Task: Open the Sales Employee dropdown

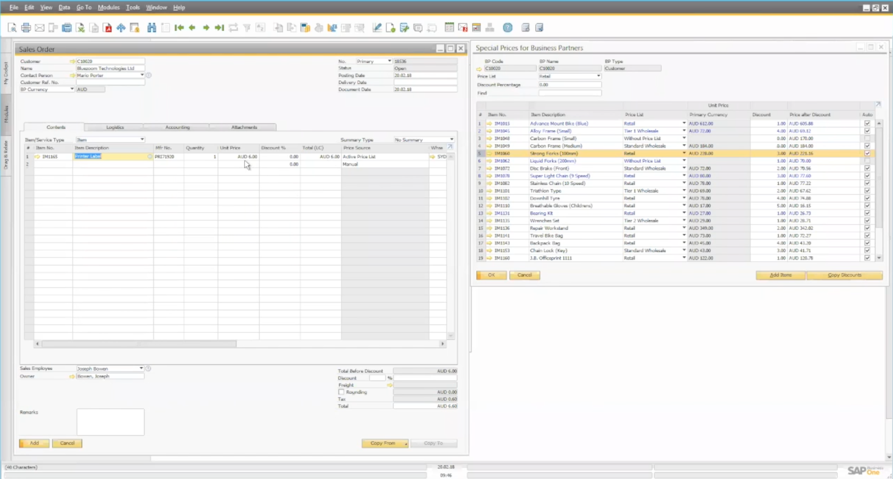Action: pos(141,369)
